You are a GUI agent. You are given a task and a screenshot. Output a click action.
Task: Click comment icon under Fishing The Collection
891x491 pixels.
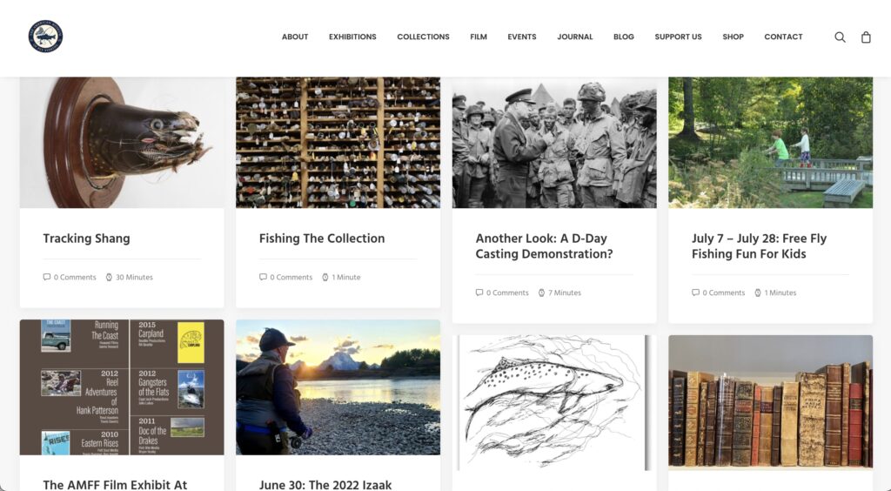[x=263, y=278]
